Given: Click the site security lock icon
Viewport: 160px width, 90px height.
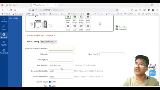Looking at the screenshot, I should [x=33, y=10].
